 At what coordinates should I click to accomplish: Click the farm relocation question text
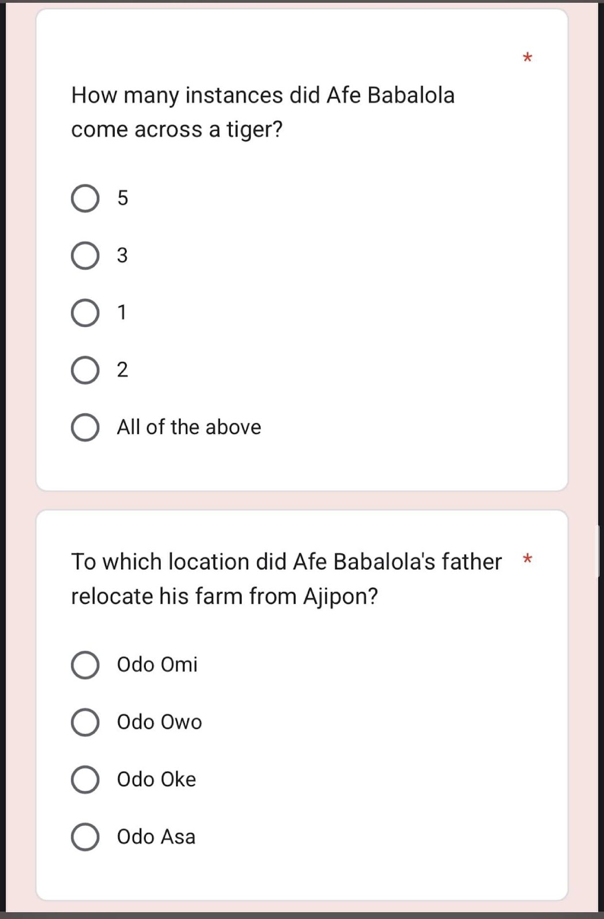(x=286, y=579)
